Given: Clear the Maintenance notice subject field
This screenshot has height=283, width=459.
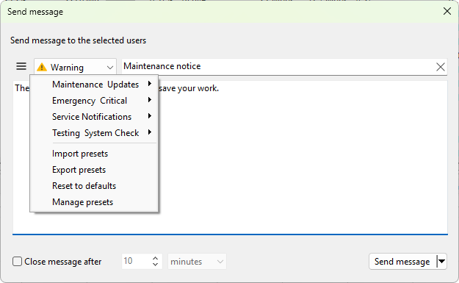Looking at the screenshot, I should (440, 67).
